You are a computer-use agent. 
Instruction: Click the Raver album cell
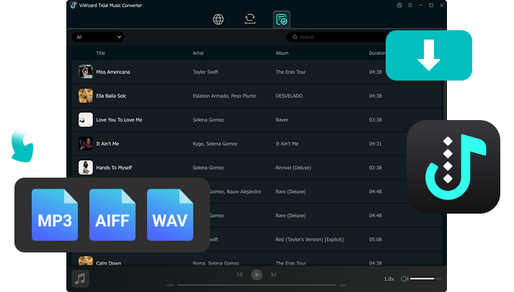coord(282,119)
